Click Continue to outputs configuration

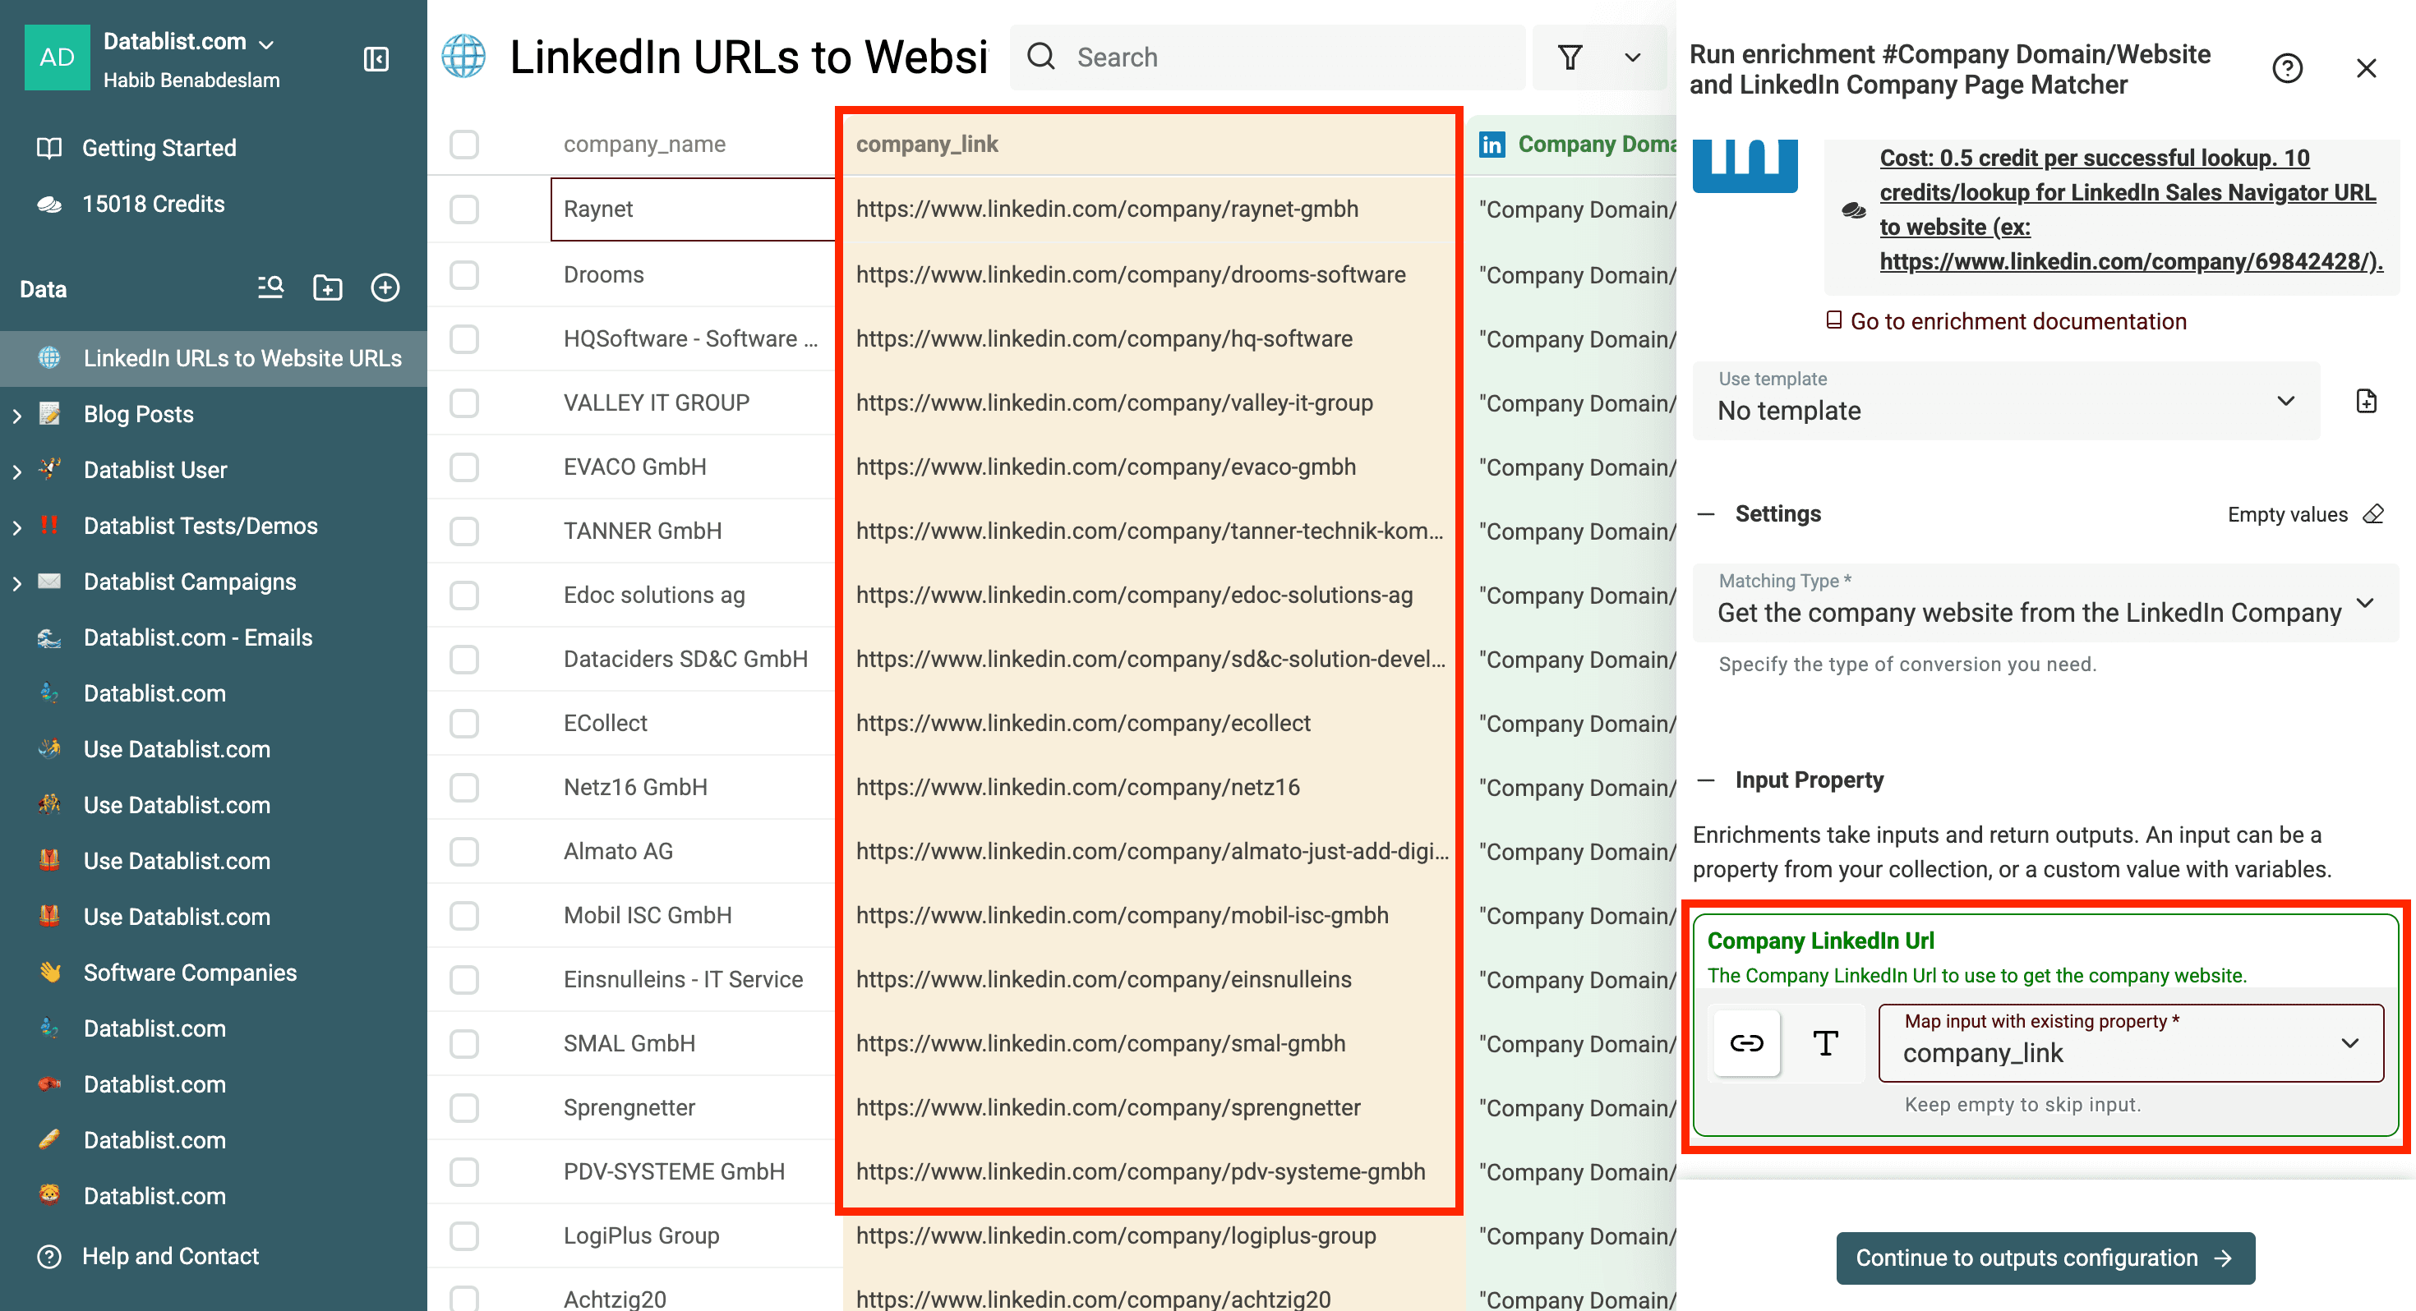(x=2045, y=1258)
